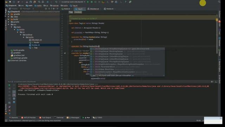Open the 0: Messages tool tab
The image size is (225, 127).
click(73, 117)
